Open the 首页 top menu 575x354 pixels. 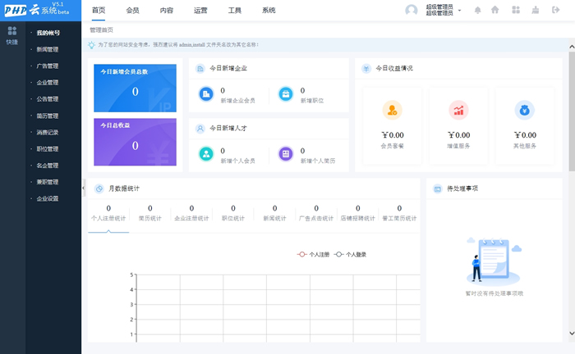(x=99, y=10)
